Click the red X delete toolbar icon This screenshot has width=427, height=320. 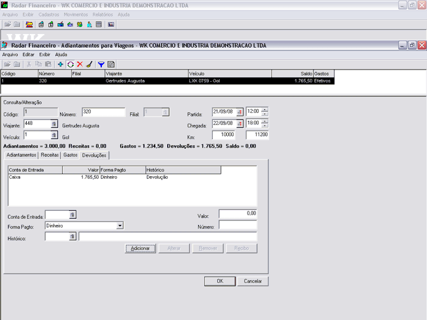pos(79,64)
